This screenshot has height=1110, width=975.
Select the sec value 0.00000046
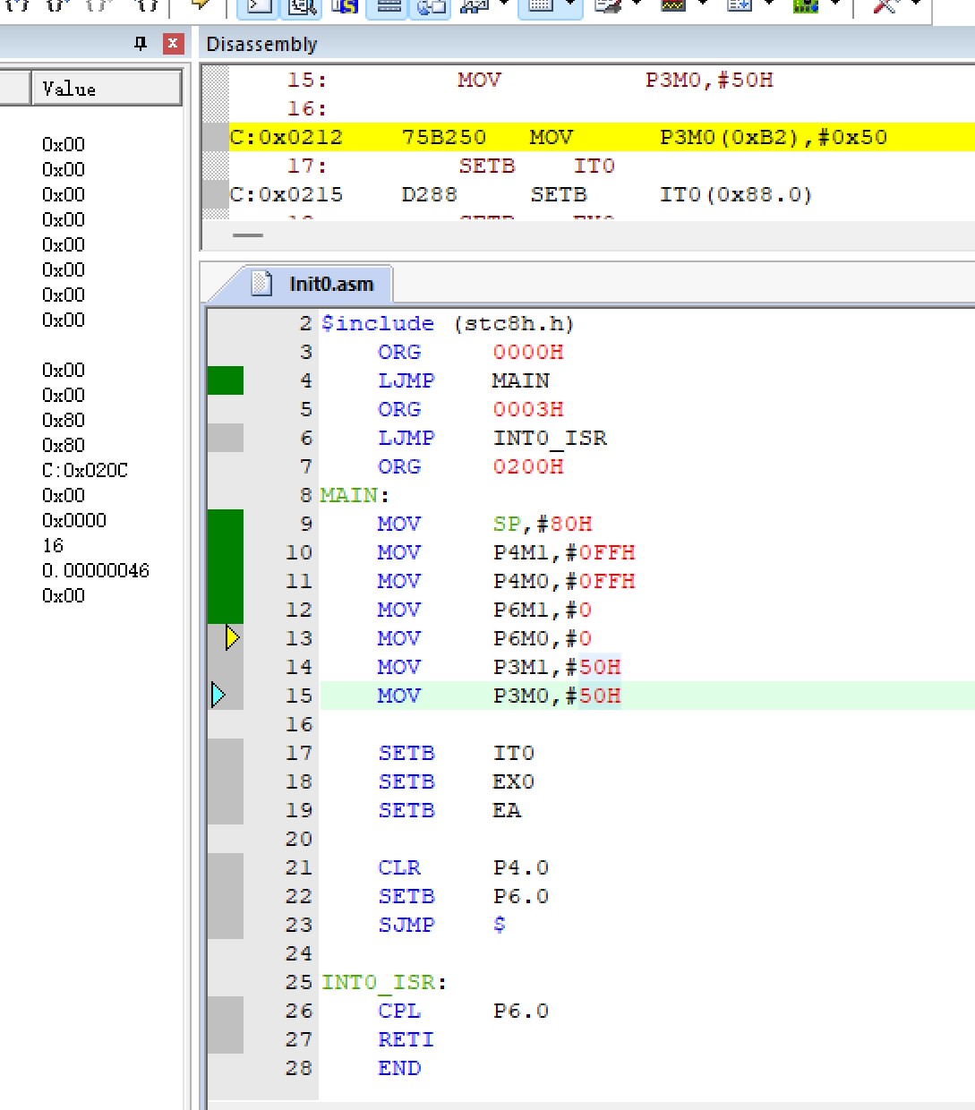[x=96, y=570]
